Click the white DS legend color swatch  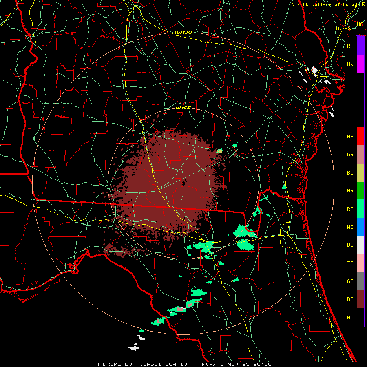(x=360, y=245)
